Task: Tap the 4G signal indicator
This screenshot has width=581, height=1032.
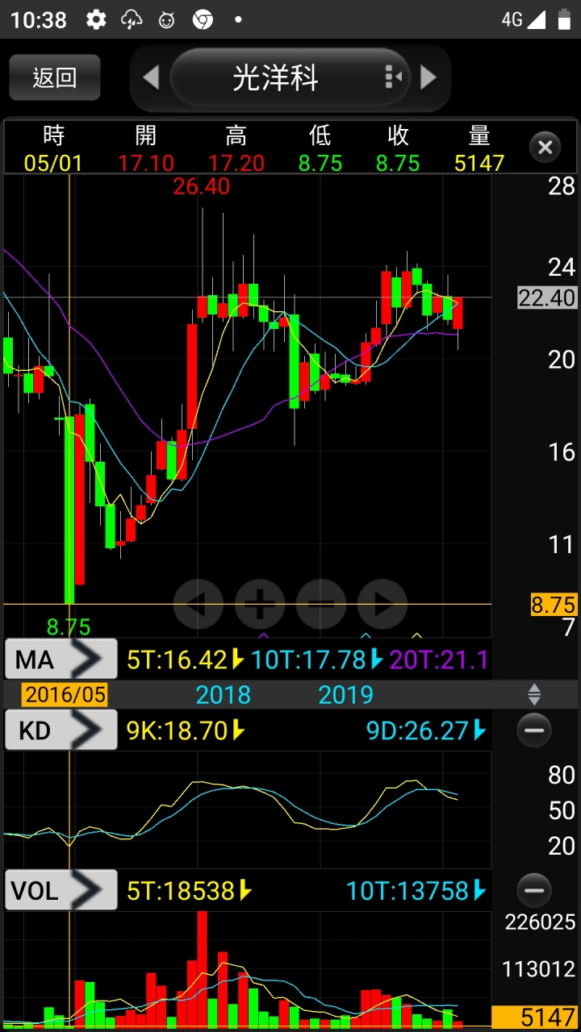Action: 523,19
